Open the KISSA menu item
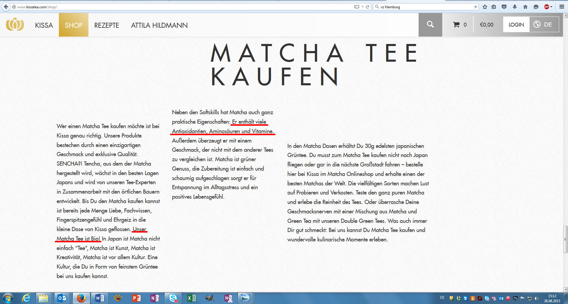The width and height of the screenshot is (568, 304). coord(44,25)
